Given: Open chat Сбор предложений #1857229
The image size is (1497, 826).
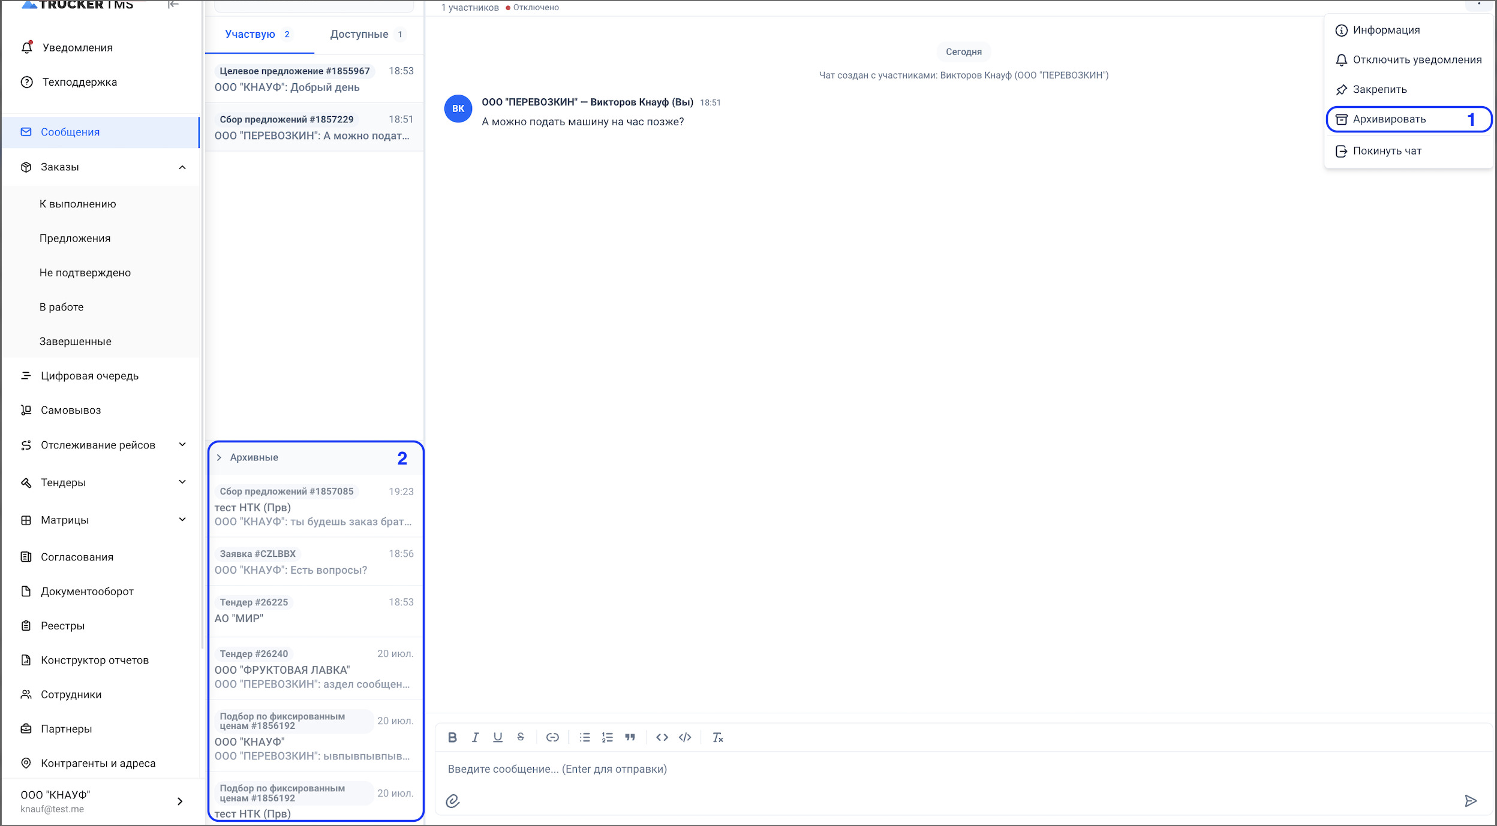Looking at the screenshot, I should pos(314,127).
